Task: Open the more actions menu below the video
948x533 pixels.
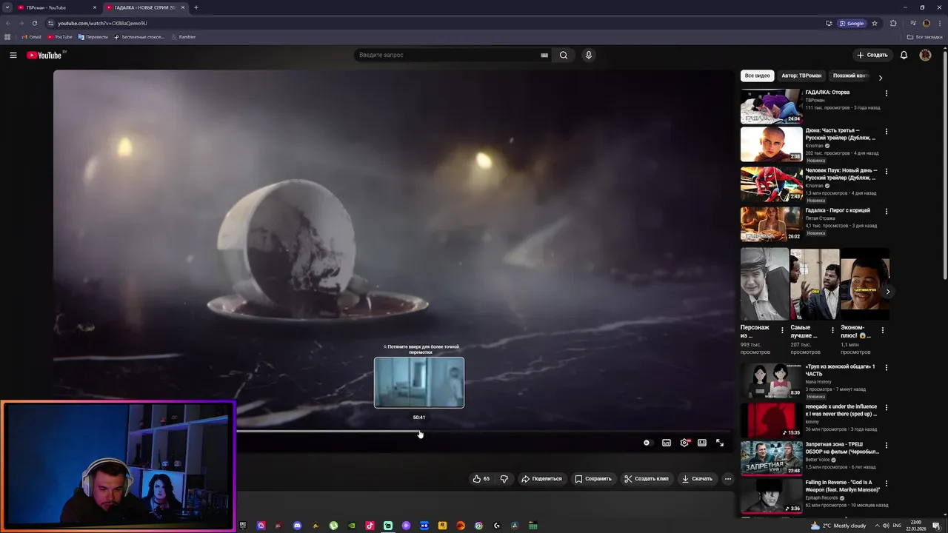Action: click(728, 479)
